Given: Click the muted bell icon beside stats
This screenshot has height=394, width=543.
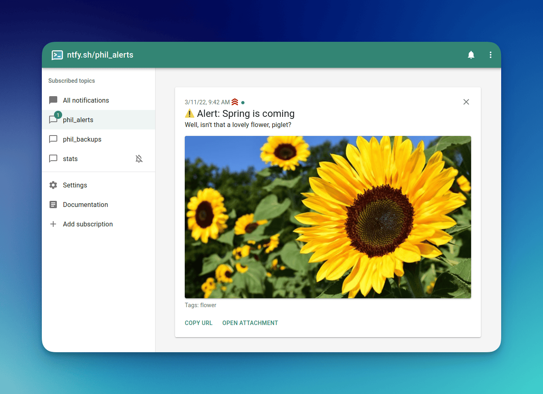Looking at the screenshot, I should tap(139, 159).
